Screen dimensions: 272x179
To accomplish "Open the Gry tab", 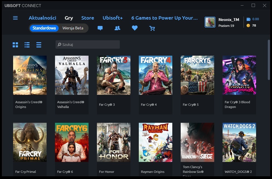I will tap(69, 18).
